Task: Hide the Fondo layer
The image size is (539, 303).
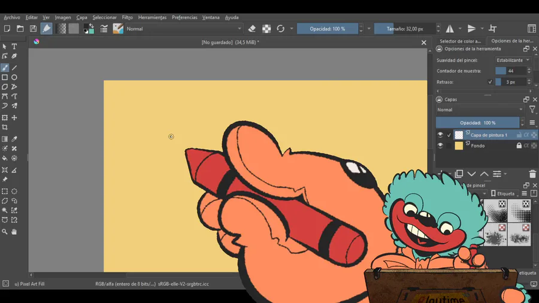Action: 440,146
